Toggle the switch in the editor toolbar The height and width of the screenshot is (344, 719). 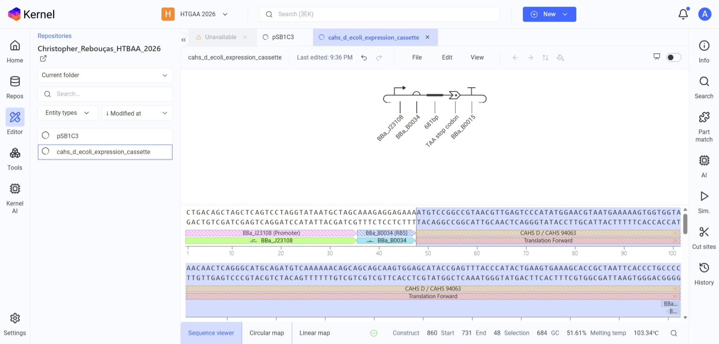coord(673,57)
